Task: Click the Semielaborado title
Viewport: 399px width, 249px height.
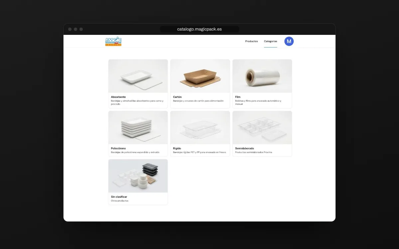Action: [244, 148]
